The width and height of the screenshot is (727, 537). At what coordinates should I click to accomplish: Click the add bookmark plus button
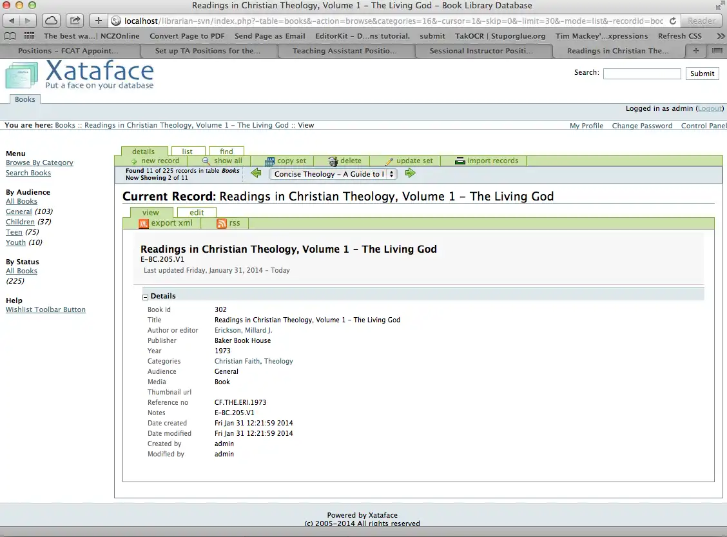coord(99,21)
